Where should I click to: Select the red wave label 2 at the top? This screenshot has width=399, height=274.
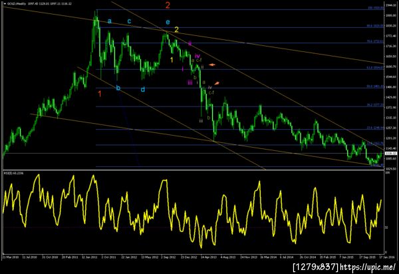[x=168, y=5]
